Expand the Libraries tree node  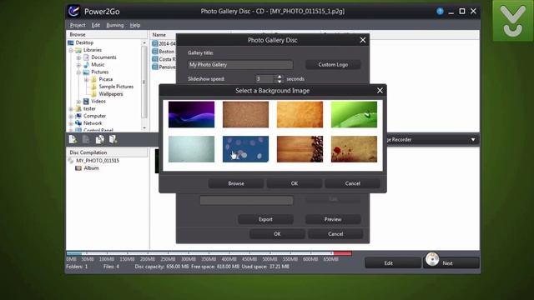[71, 50]
